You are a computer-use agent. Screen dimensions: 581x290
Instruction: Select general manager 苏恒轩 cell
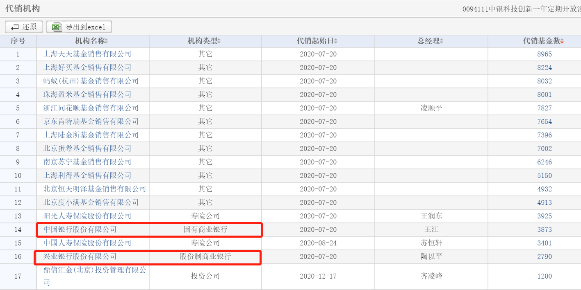point(431,243)
